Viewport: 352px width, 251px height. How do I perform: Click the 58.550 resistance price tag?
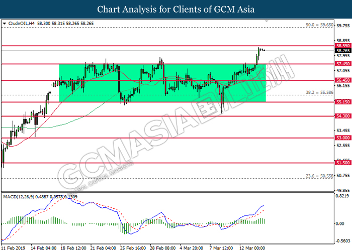343,46
